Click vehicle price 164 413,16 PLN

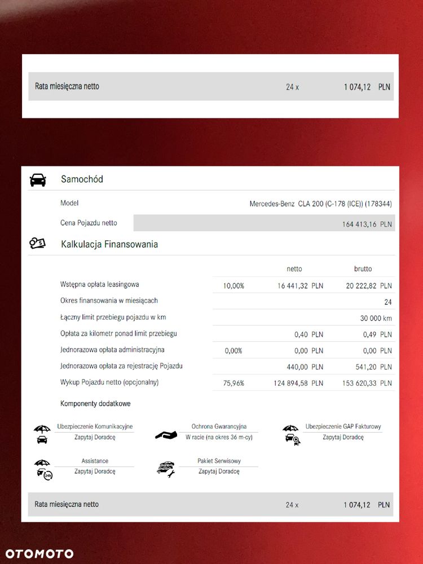(x=367, y=224)
